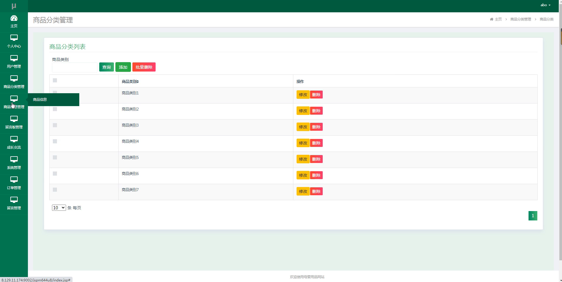Select the 商品类别1 cell text

tap(130, 93)
